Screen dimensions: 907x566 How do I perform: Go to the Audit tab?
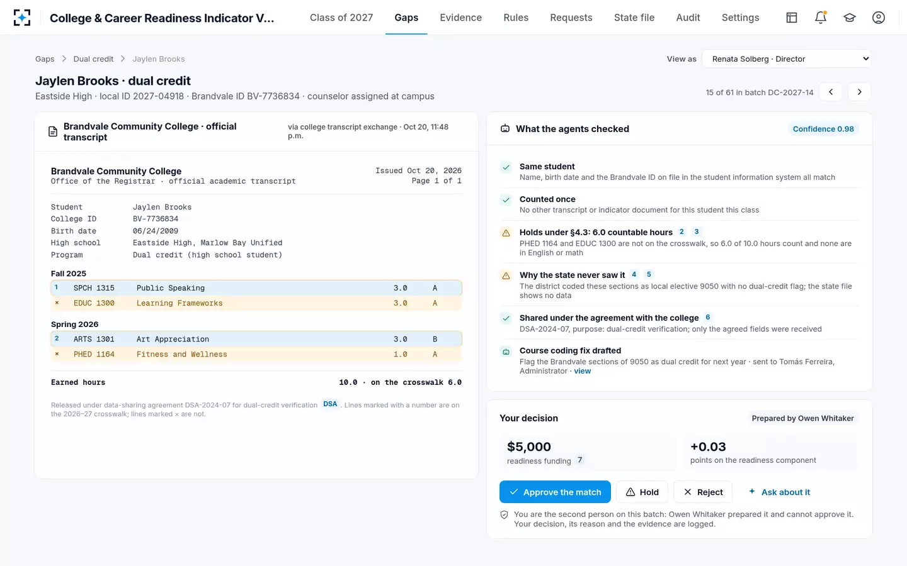click(x=688, y=18)
